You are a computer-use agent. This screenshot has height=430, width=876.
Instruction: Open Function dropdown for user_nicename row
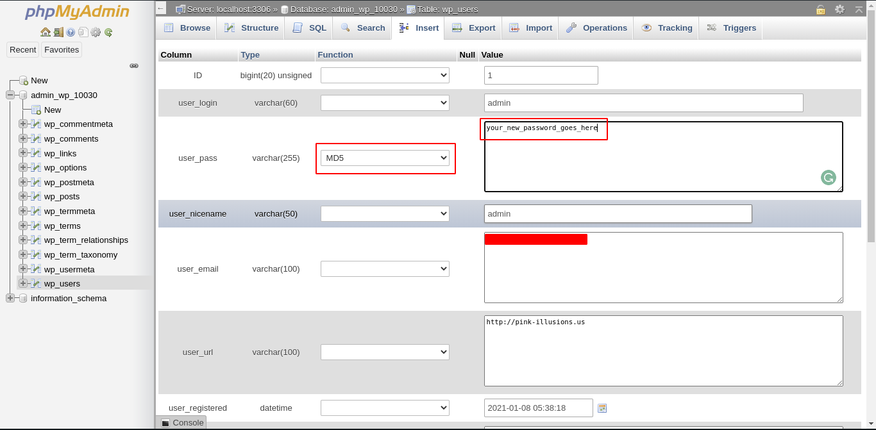pyautogui.click(x=385, y=213)
